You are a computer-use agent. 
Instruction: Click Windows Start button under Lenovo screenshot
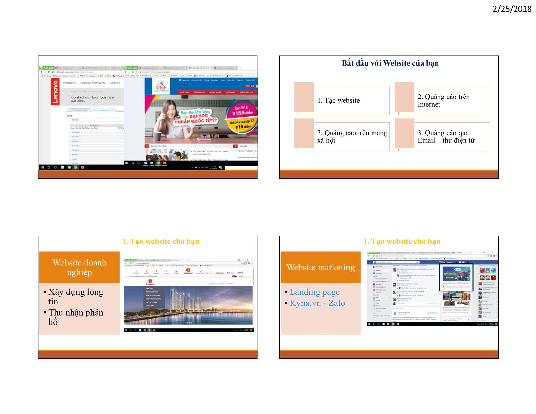(42, 167)
